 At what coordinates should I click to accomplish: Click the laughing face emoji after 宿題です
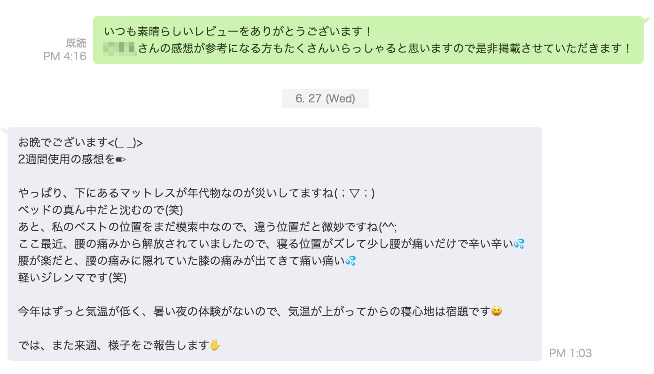[496, 312]
